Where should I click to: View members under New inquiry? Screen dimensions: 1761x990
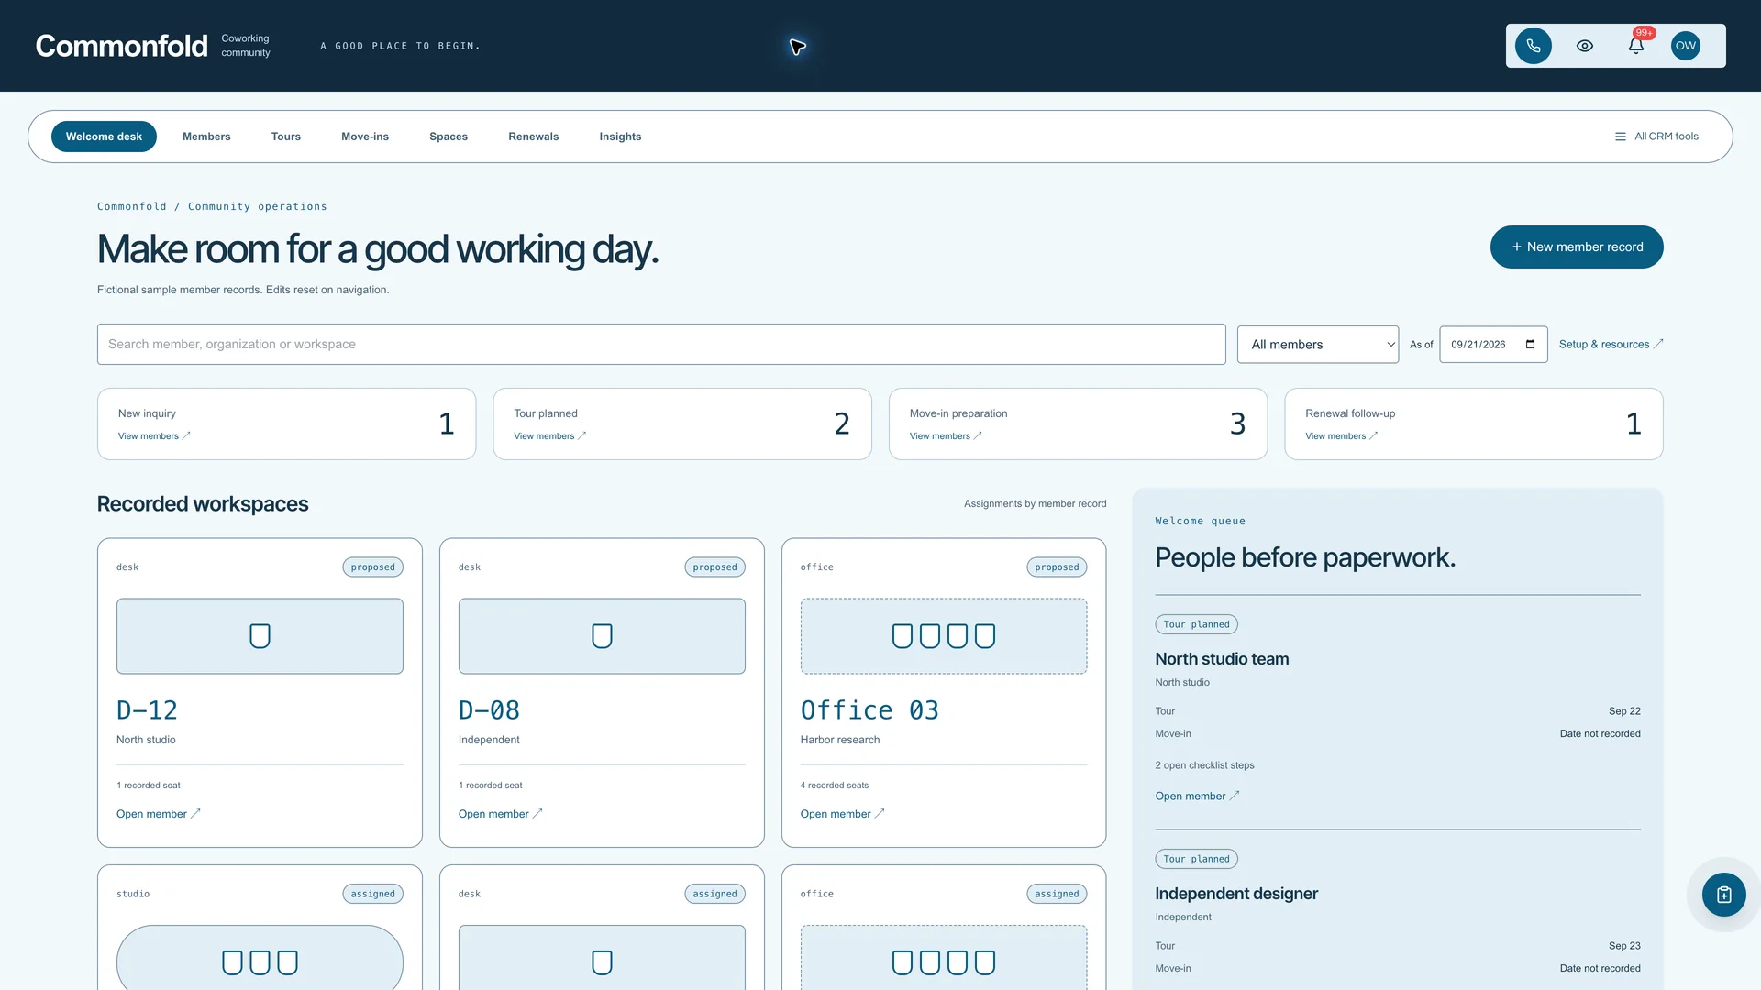[153, 436]
